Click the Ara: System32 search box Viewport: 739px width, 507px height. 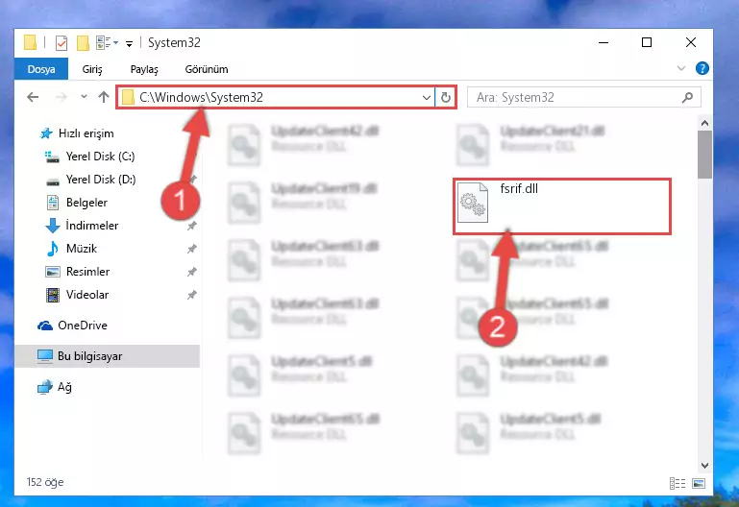pos(584,97)
